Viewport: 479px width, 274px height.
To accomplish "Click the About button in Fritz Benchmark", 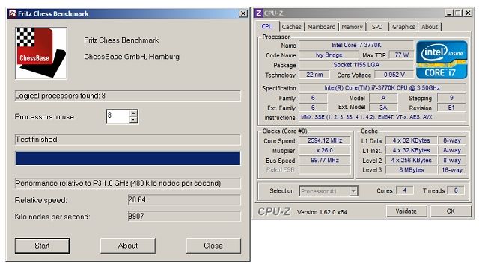I will click(x=128, y=246).
